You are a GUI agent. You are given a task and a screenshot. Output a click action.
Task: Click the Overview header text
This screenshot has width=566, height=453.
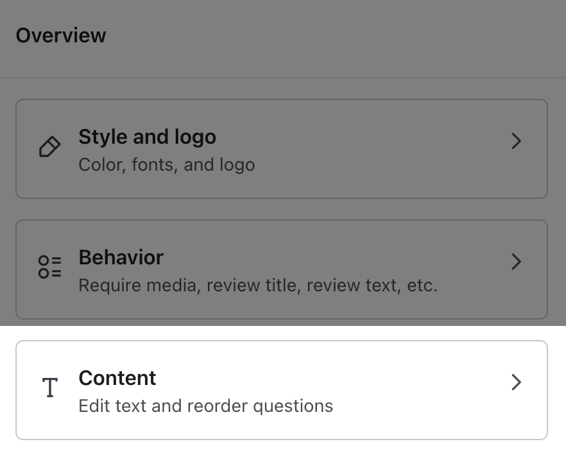pos(60,35)
